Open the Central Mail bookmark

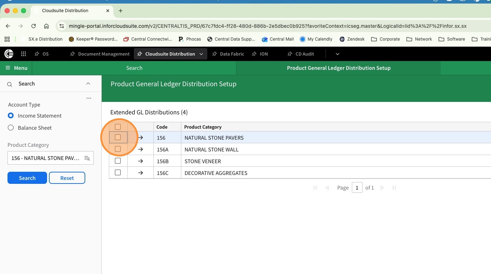278,39
